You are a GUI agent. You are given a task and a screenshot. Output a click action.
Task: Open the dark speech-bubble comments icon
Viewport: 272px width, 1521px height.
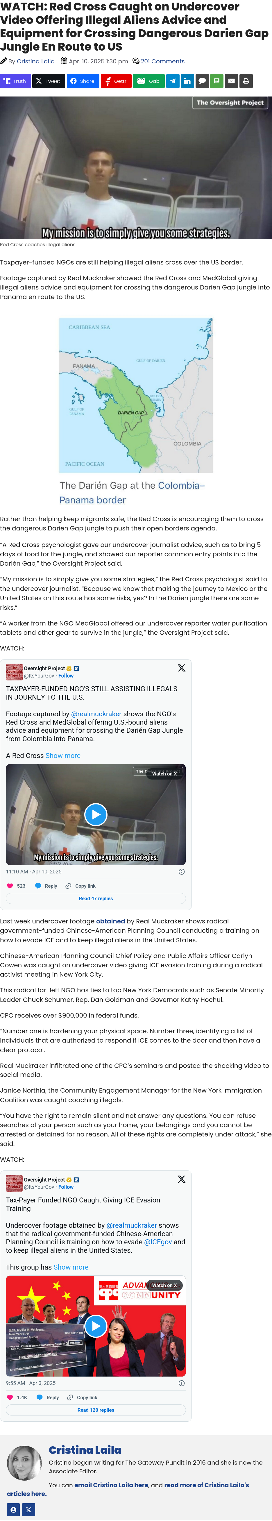click(202, 81)
